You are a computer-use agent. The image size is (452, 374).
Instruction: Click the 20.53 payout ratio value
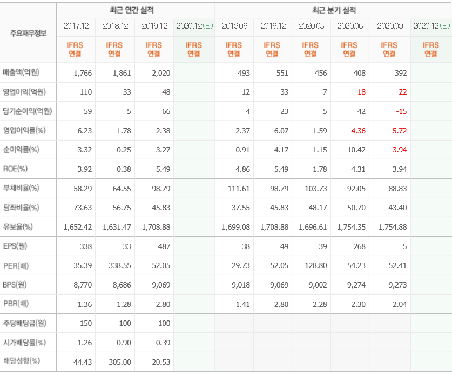pyautogui.click(x=161, y=362)
